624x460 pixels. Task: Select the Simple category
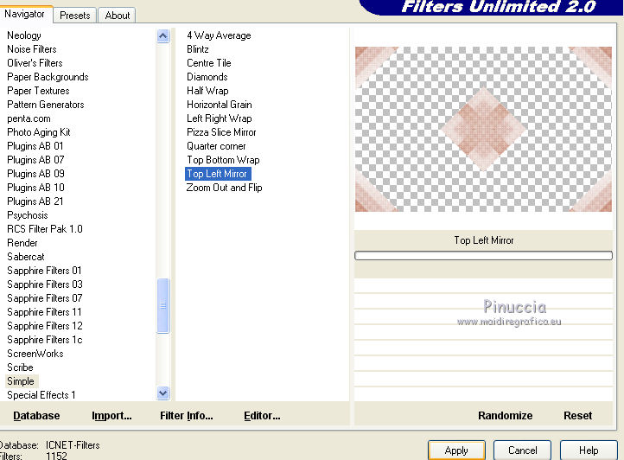point(21,381)
